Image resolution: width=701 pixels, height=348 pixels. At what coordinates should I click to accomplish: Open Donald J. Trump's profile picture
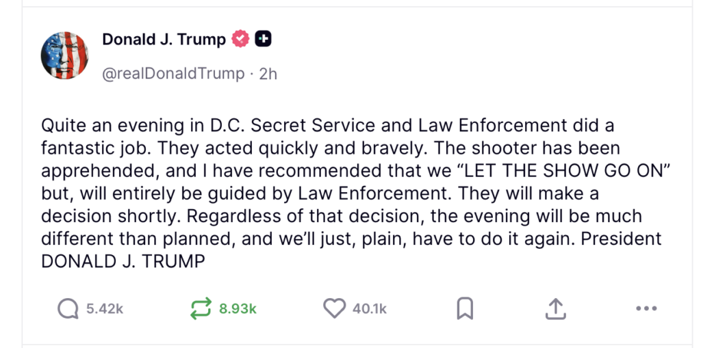64,55
